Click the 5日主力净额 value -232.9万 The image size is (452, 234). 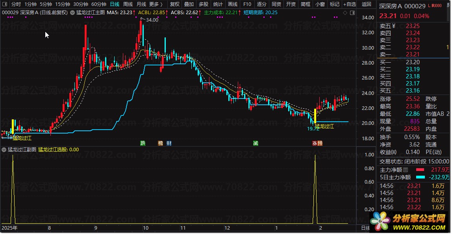point(439,177)
